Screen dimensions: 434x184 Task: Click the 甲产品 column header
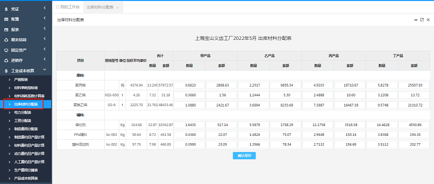pyautogui.click(x=205, y=55)
